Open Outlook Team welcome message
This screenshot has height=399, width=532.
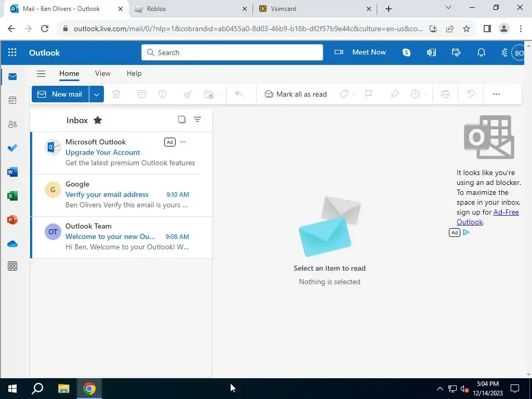pos(121,237)
